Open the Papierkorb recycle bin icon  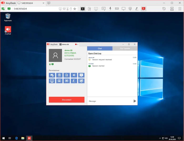click(x=8, y=17)
